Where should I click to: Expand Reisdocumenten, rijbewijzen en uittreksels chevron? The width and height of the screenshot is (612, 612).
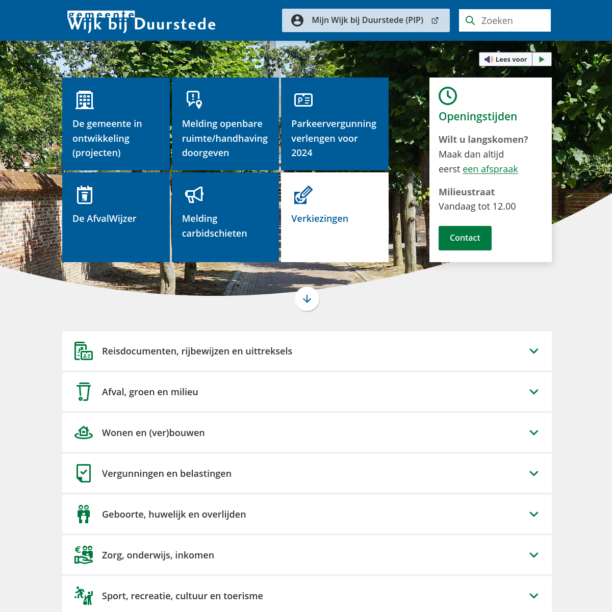[534, 351]
